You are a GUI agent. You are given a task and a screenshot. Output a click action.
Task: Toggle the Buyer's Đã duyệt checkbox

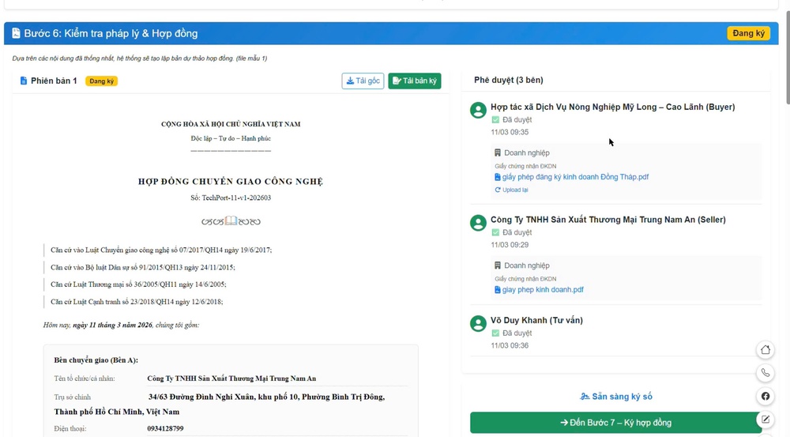pyautogui.click(x=495, y=120)
